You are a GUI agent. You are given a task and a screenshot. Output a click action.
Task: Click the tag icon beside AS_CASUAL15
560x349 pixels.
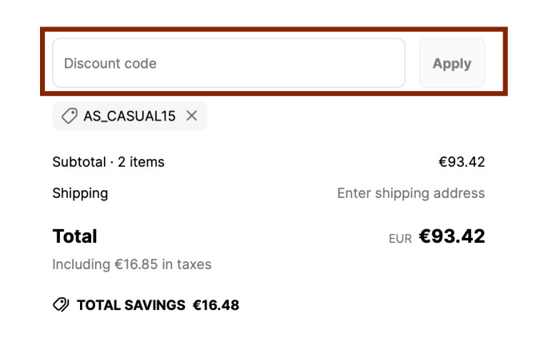coord(70,116)
